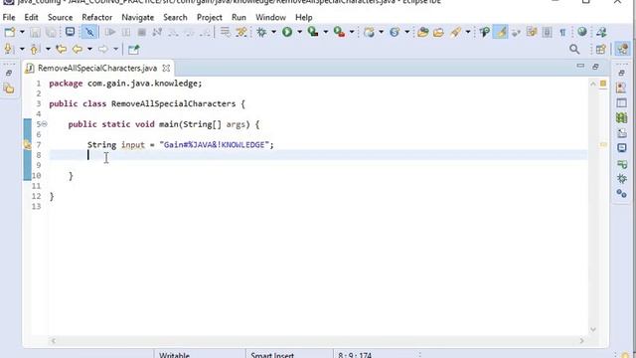Click the Open Perspective icon
Image resolution: width=636 pixels, height=358 pixels.
point(600,49)
